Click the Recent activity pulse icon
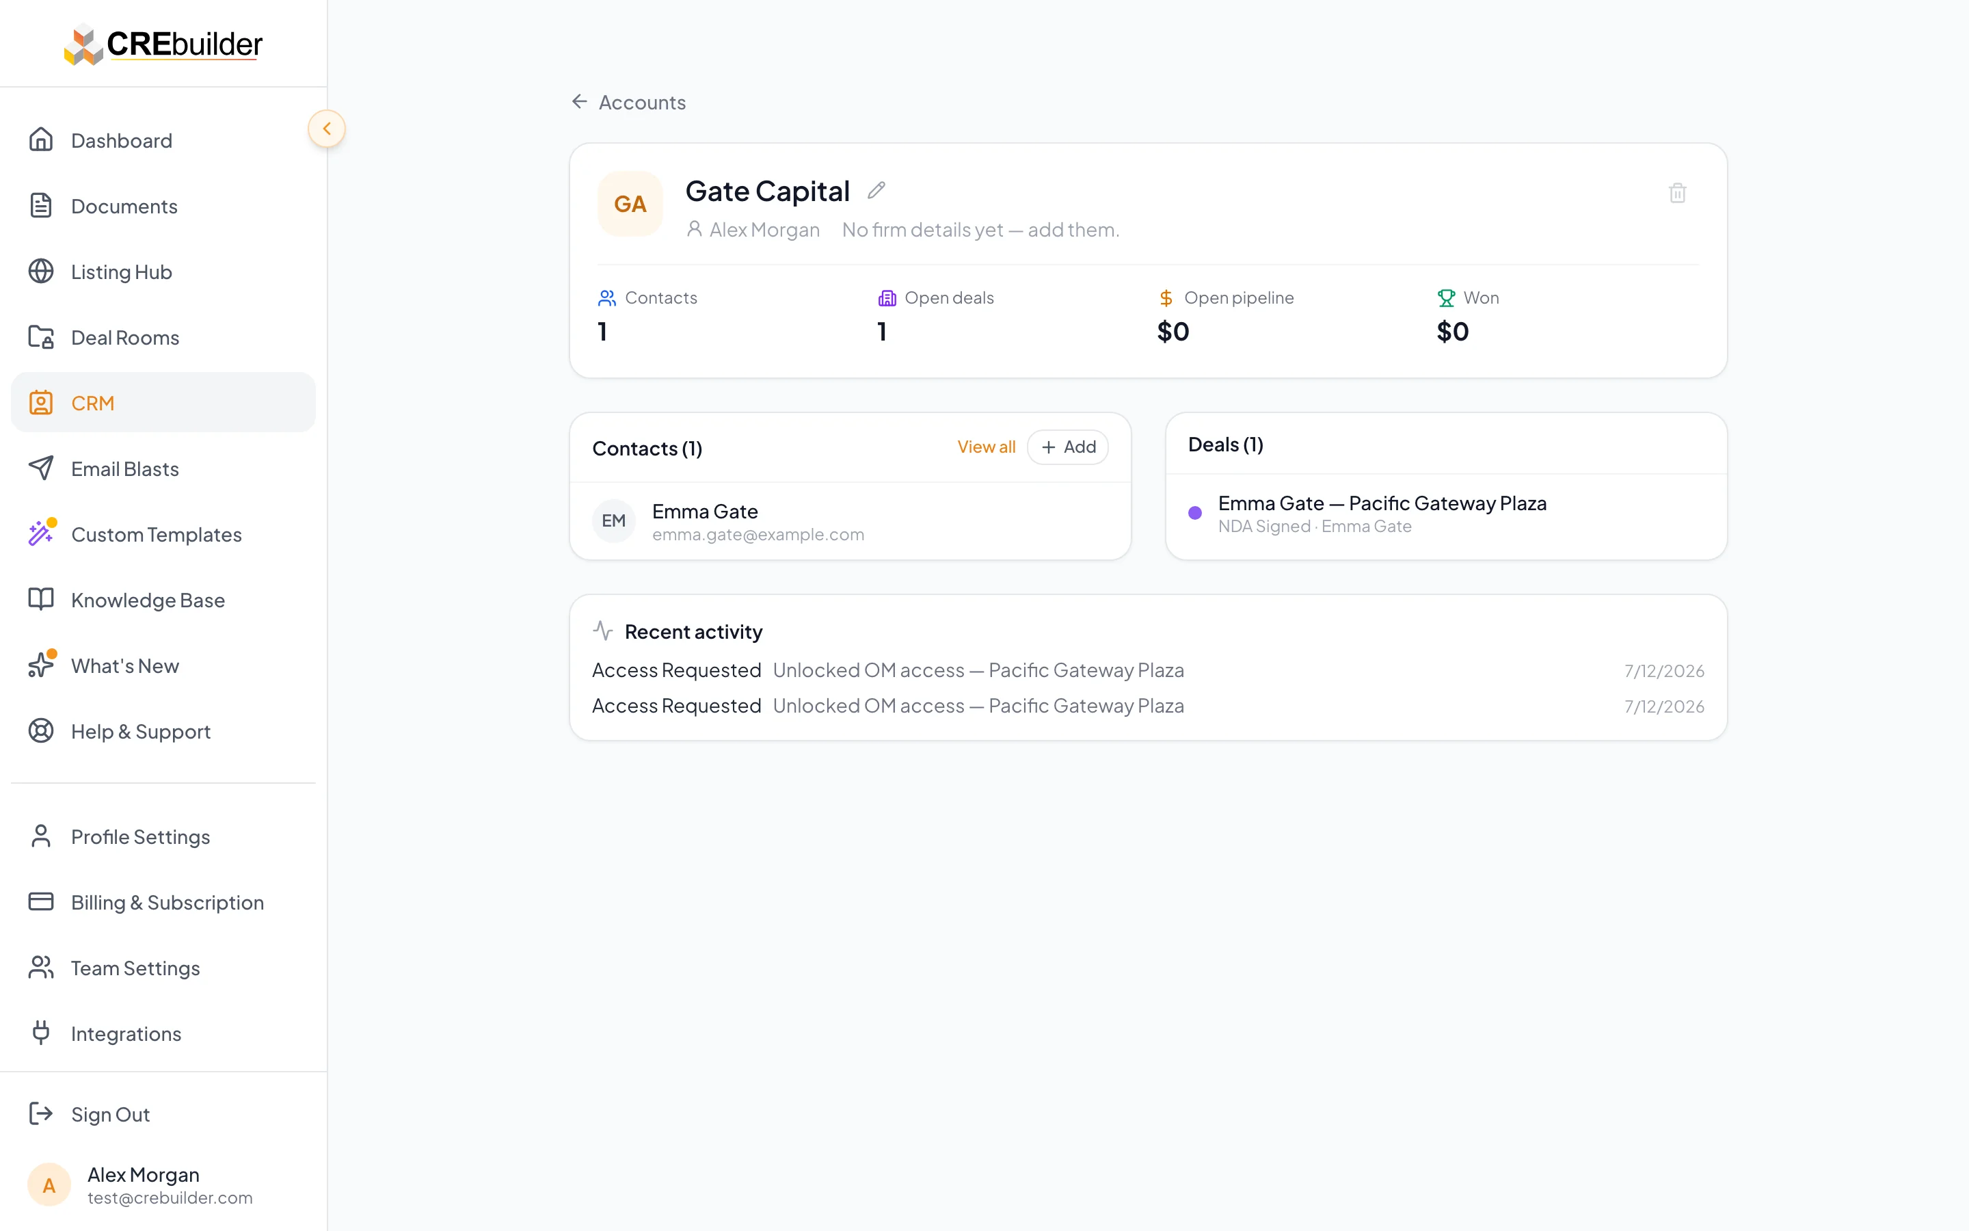This screenshot has width=1969, height=1231. 603,630
